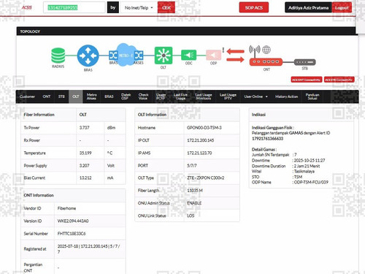This screenshot has width=365, height=274.
Task: Click Downtime value 2025-10-25 11:27
Action: click(x=310, y=161)
